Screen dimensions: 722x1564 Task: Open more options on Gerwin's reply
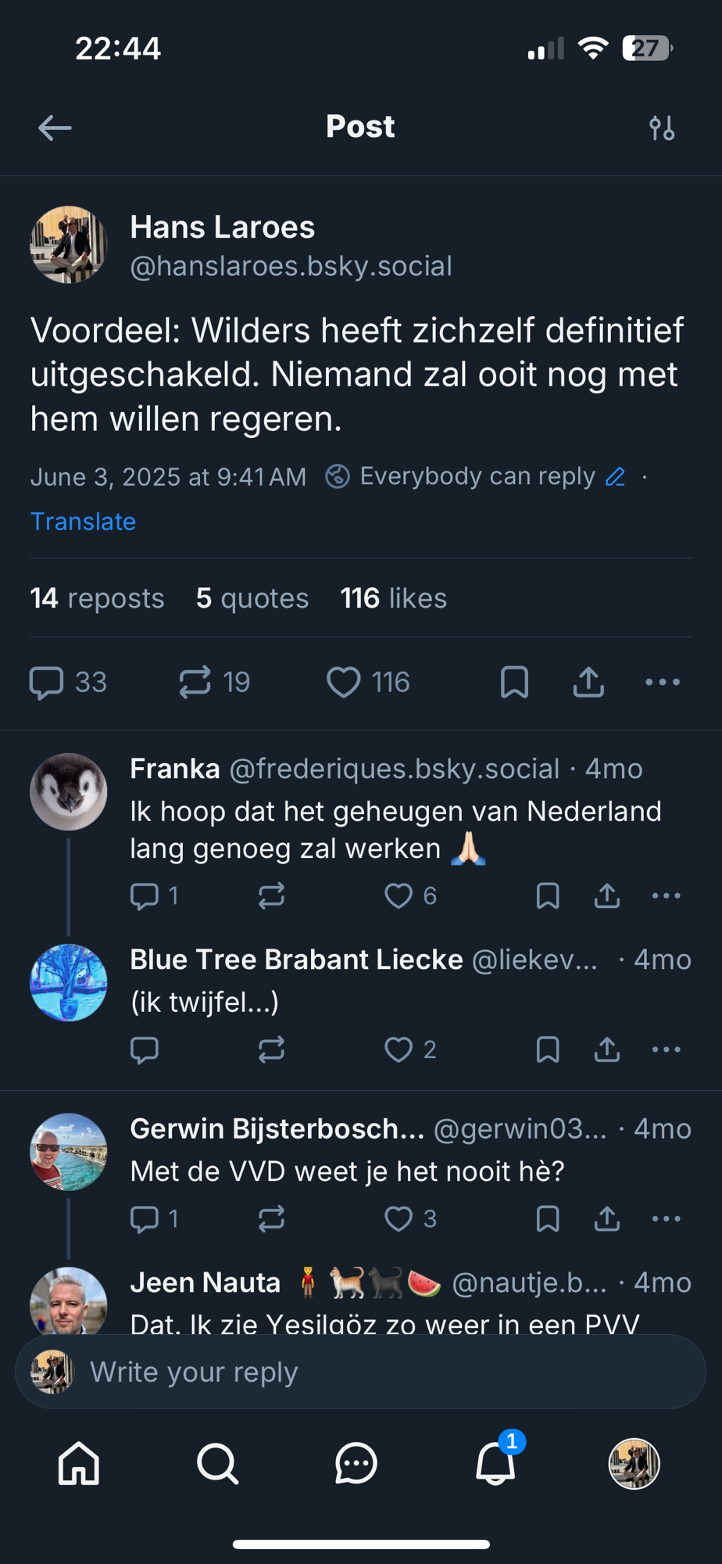pos(666,1218)
